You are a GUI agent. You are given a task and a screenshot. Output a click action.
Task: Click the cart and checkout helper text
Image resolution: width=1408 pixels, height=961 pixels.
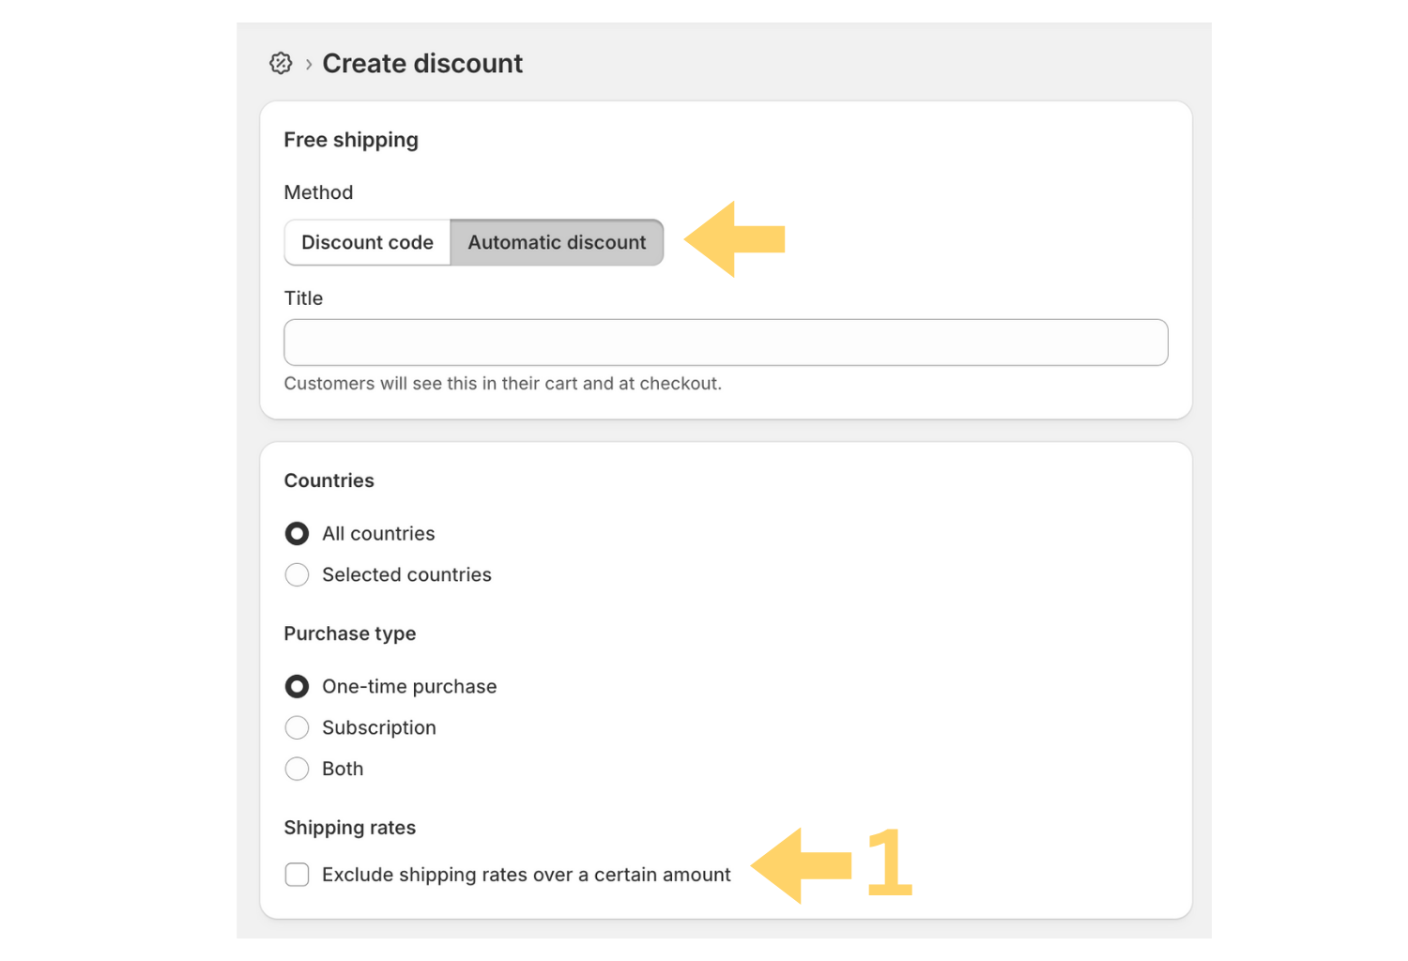coord(503,383)
